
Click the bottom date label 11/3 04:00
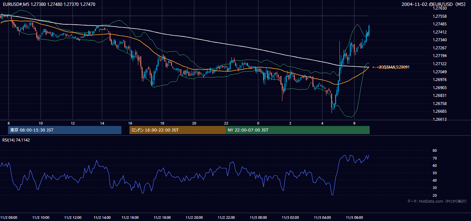click(322, 217)
